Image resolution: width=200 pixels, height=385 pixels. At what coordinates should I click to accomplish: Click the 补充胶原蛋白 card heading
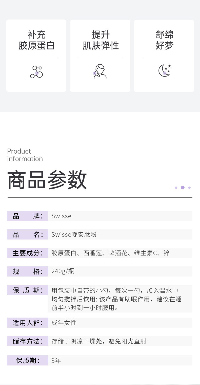pyautogui.click(x=36, y=40)
